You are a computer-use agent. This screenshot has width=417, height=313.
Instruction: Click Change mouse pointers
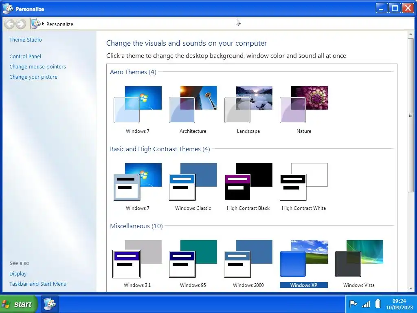click(37, 66)
